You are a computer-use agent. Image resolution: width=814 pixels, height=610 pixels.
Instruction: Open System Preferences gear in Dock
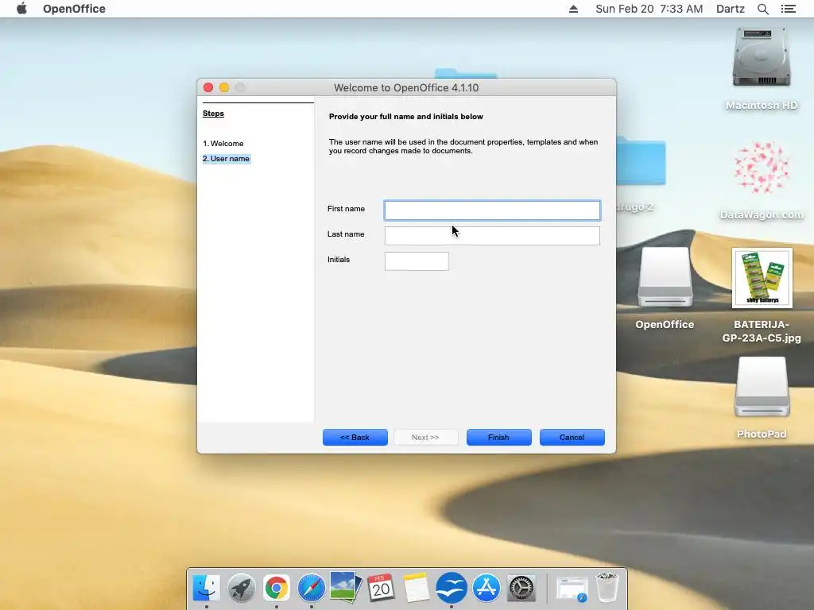(521, 588)
